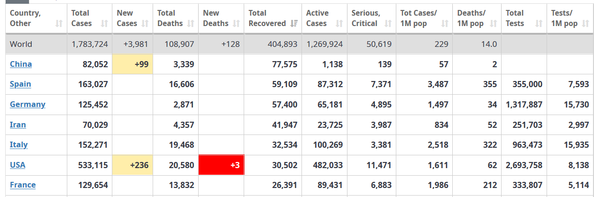Open the France country link
Screen dimensions: 594x197
[23, 185]
